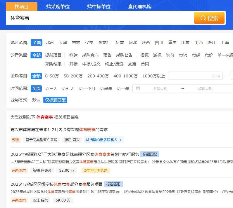Set match mode to 仅标题匹配
This screenshot has height=208, width=233.
pyautogui.click(x=55, y=100)
